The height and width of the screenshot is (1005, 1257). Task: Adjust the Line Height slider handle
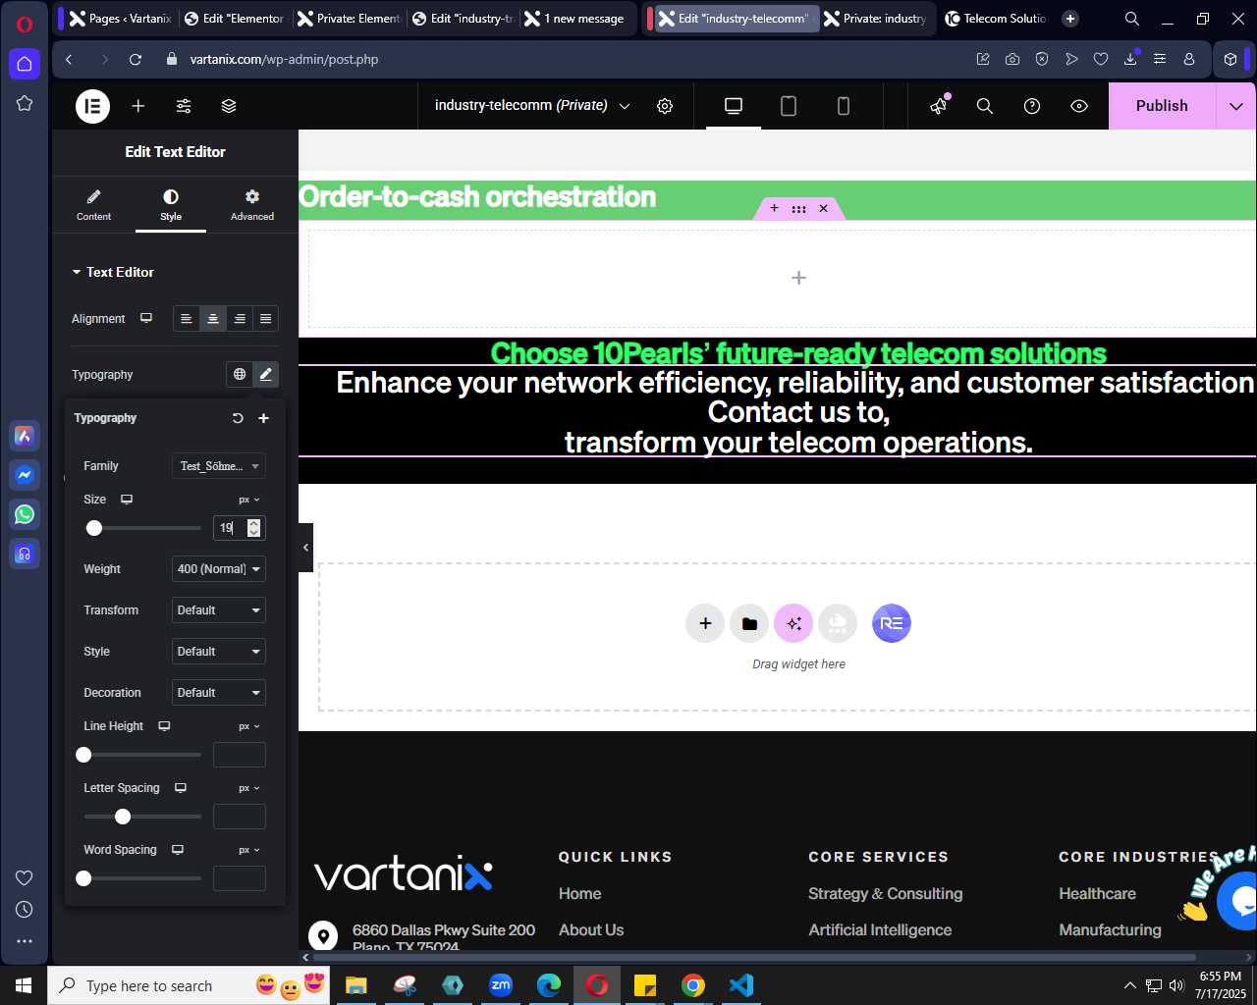point(83,755)
